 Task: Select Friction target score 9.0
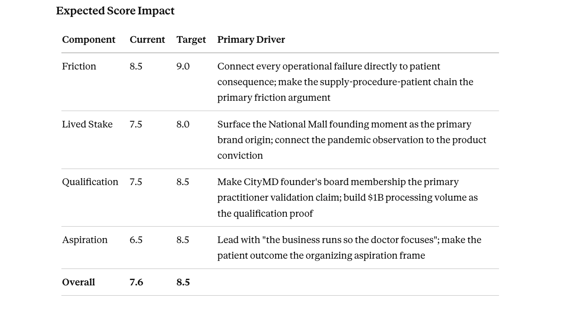(x=183, y=66)
